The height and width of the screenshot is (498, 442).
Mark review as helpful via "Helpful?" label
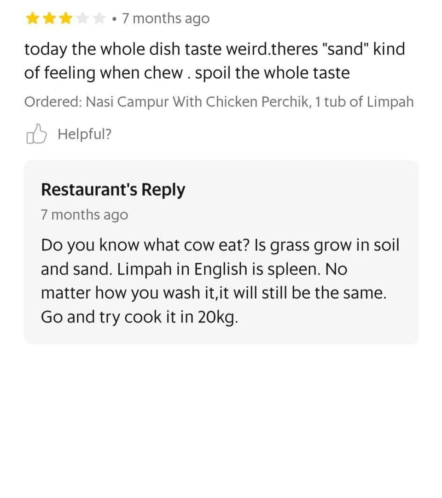(x=84, y=134)
